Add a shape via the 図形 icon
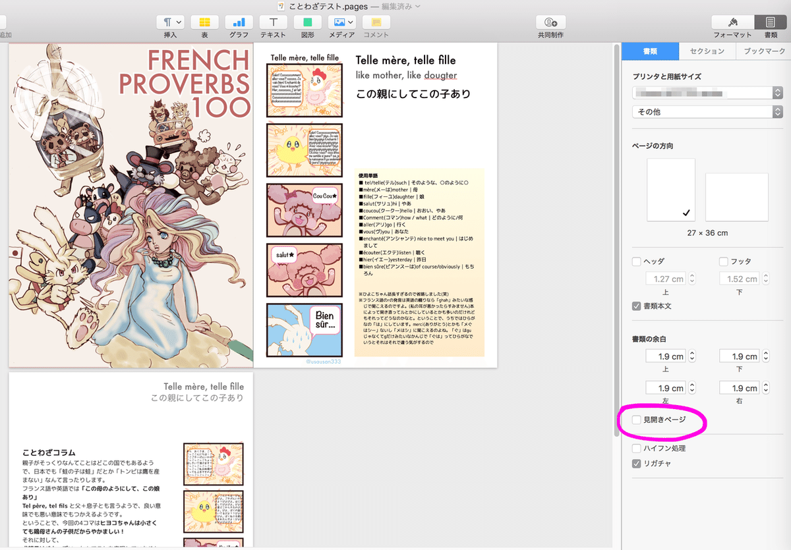Viewport: 791px width, 550px height. pyautogui.click(x=307, y=22)
